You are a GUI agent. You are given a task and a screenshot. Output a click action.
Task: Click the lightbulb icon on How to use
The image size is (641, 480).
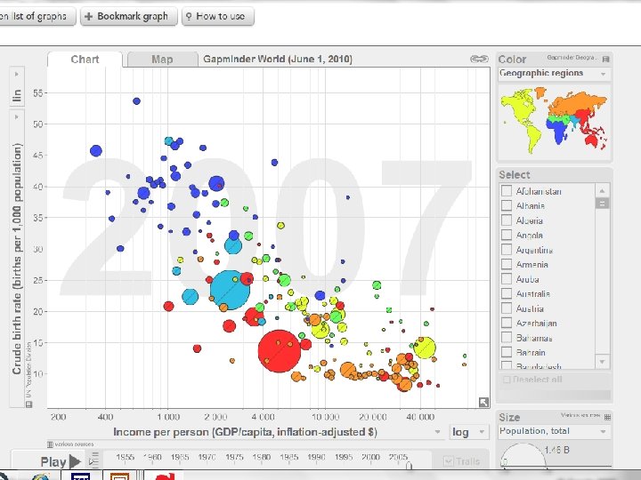189,16
